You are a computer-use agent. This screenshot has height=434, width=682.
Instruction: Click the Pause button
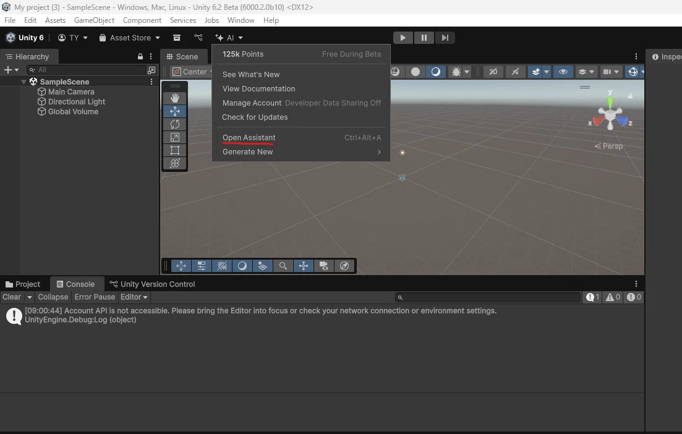424,38
